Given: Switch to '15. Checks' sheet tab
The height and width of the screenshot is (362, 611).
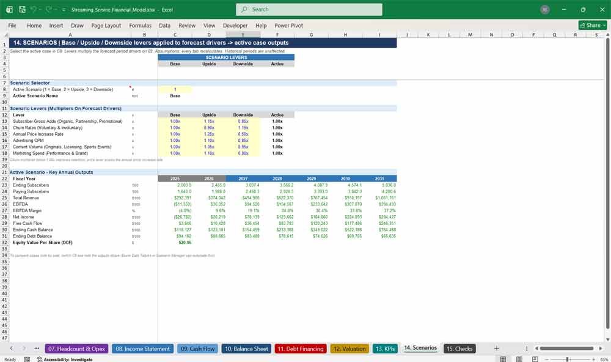Looking at the screenshot, I should 459,349.
